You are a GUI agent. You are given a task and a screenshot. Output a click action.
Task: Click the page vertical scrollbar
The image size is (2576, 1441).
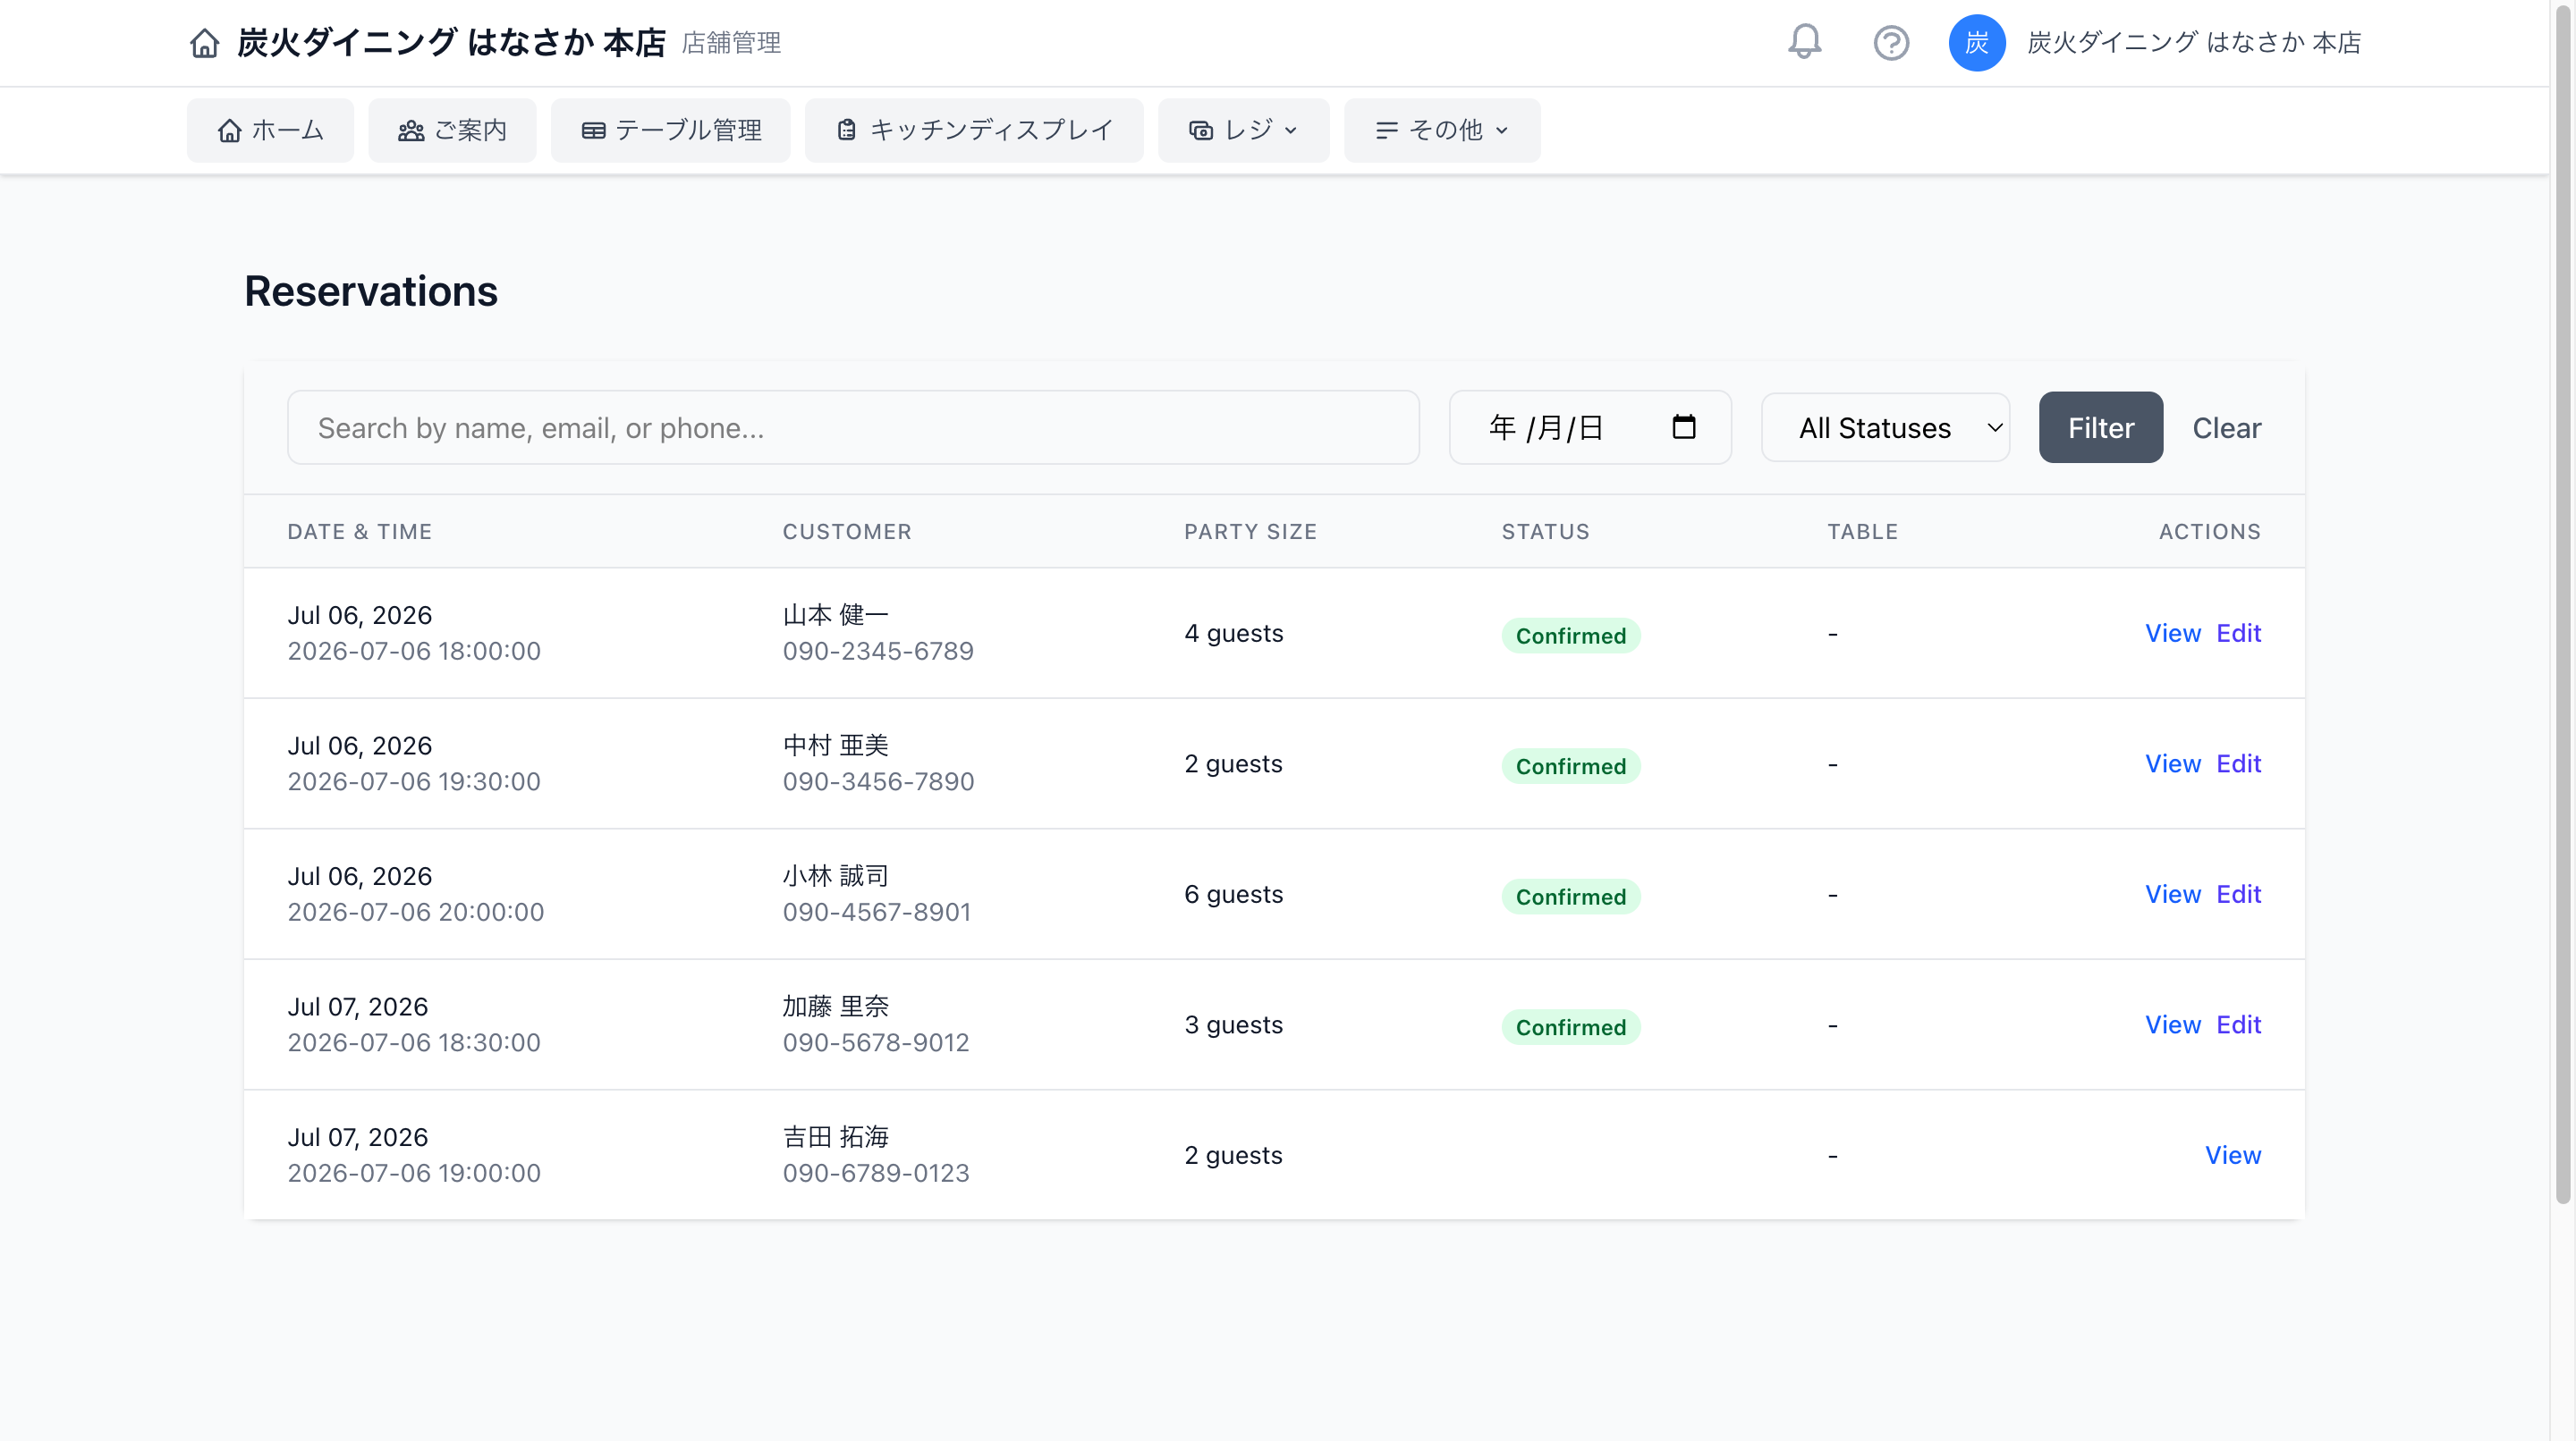pos(2563,603)
